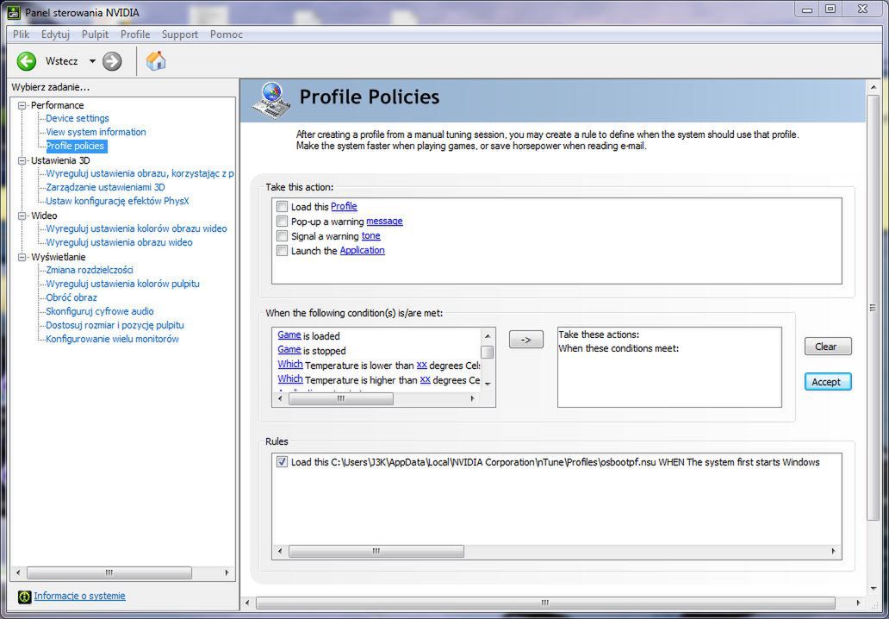Uncheck the osbootpf.nsu rule checkbox
This screenshot has width=889, height=619.
point(282,462)
